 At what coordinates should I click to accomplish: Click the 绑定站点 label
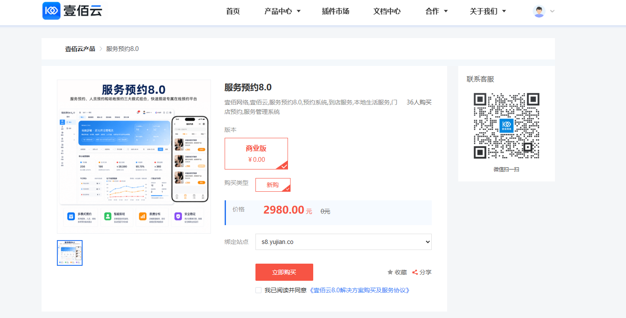click(x=236, y=242)
